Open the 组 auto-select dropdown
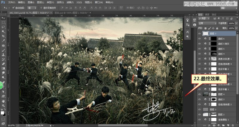This screenshot has width=239, height=127. [32, 8]
